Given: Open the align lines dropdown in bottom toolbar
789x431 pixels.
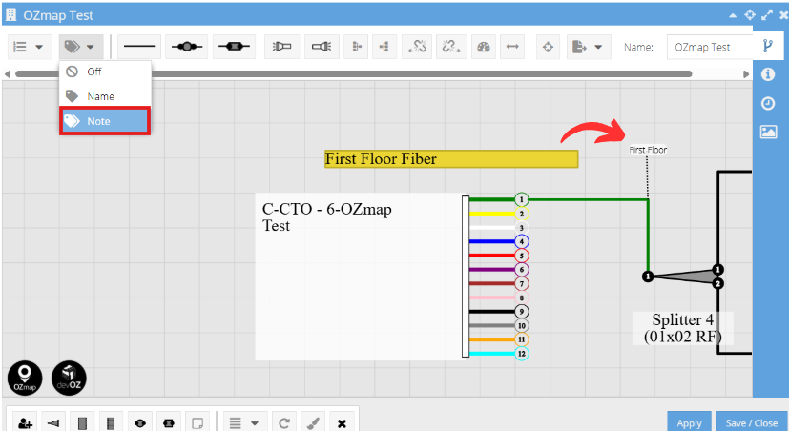Looking at the screenshot, I should click(x=244, y=423).
